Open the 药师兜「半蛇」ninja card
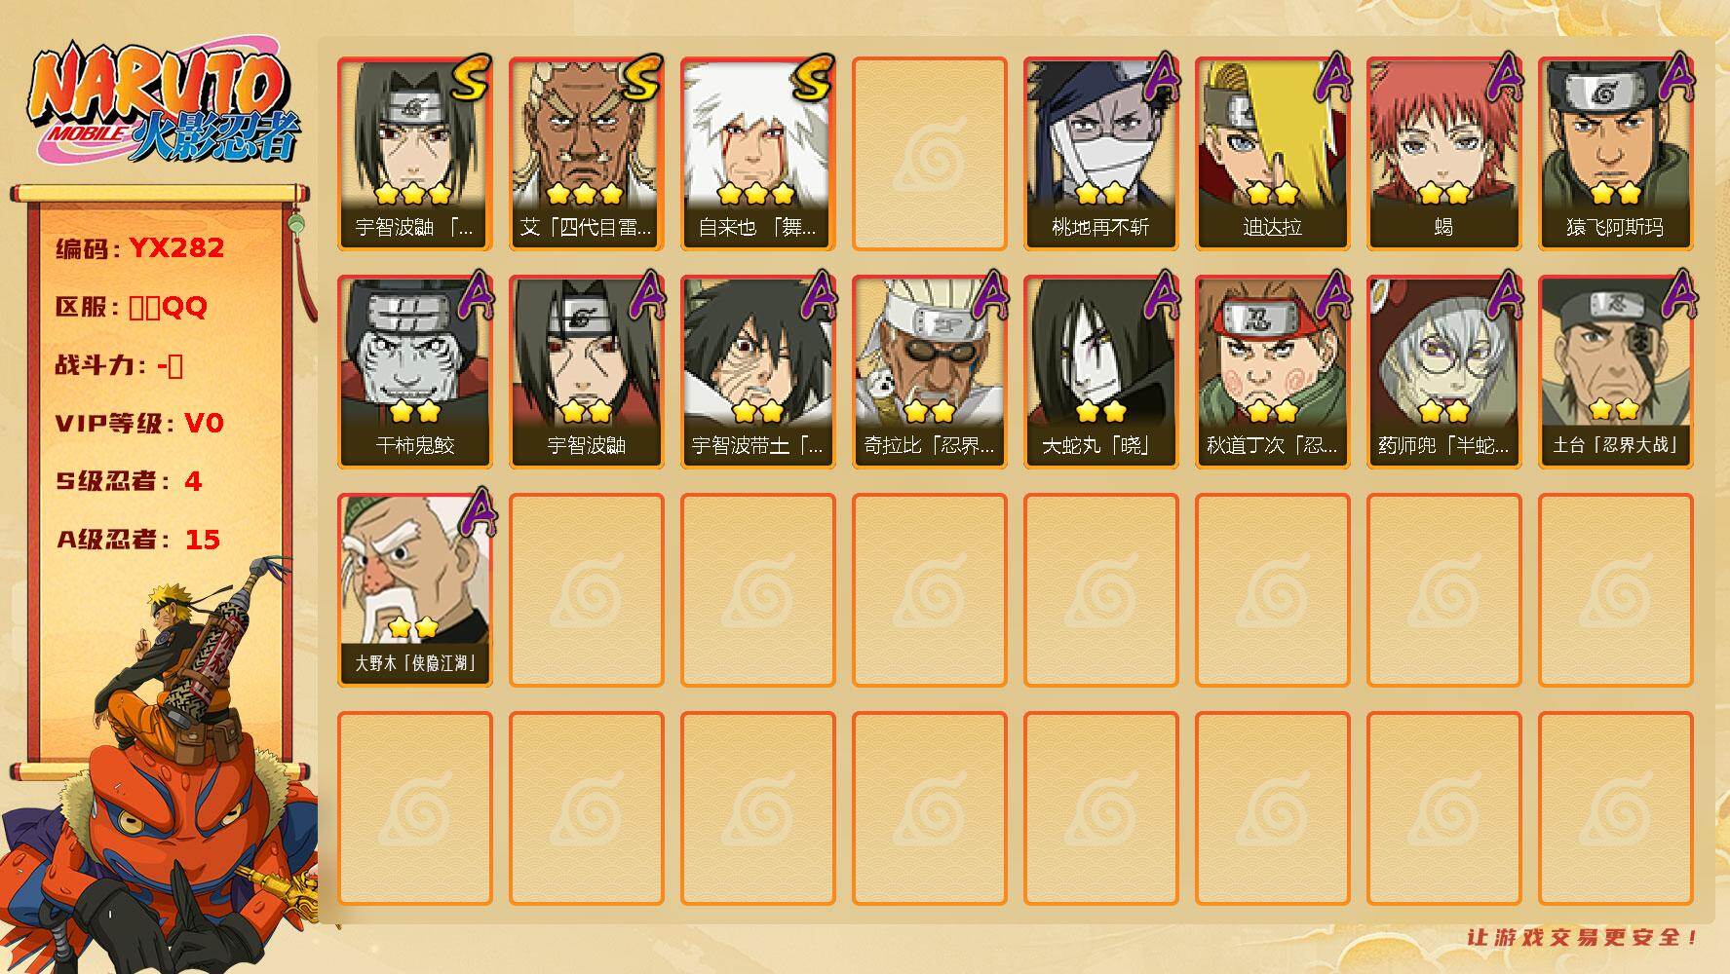Screen dimensions: 1730x974 (x=1443, y=371)
